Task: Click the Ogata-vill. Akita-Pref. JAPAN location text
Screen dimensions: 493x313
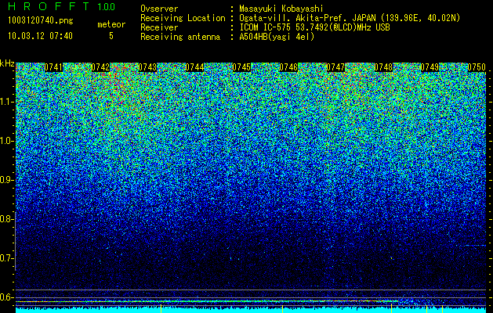Action: [x=350, y=18]
